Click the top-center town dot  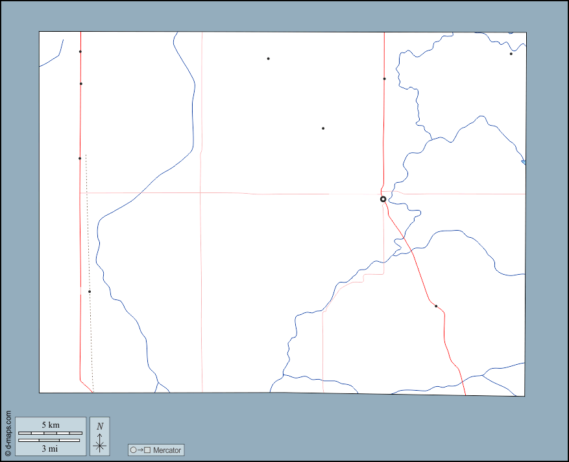(x=268, y=59)
